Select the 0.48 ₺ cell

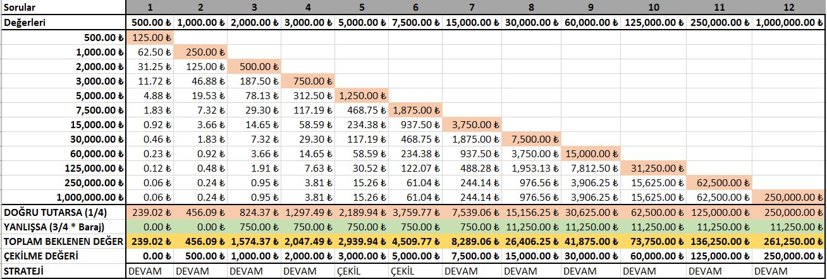(200, 169)
